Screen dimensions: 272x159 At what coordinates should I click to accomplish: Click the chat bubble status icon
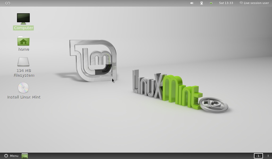[241, 3]
